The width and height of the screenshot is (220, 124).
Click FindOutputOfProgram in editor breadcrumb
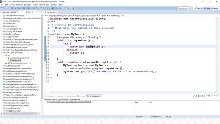point(57,16)
